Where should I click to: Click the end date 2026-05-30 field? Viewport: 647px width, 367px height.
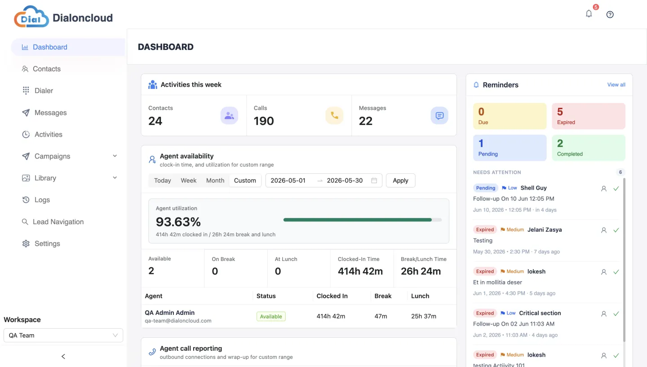[x=345, y=181]
